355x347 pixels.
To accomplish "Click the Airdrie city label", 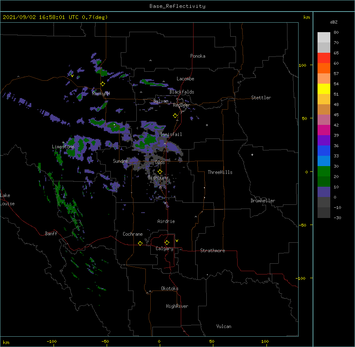I will (166, 221).
